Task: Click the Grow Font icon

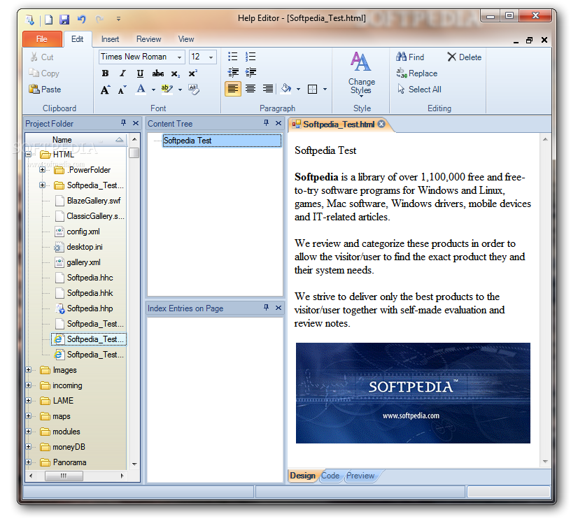Action: point(105,90)
